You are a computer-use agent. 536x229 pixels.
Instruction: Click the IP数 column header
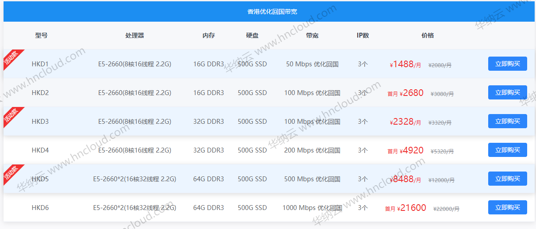coord(362,35)
